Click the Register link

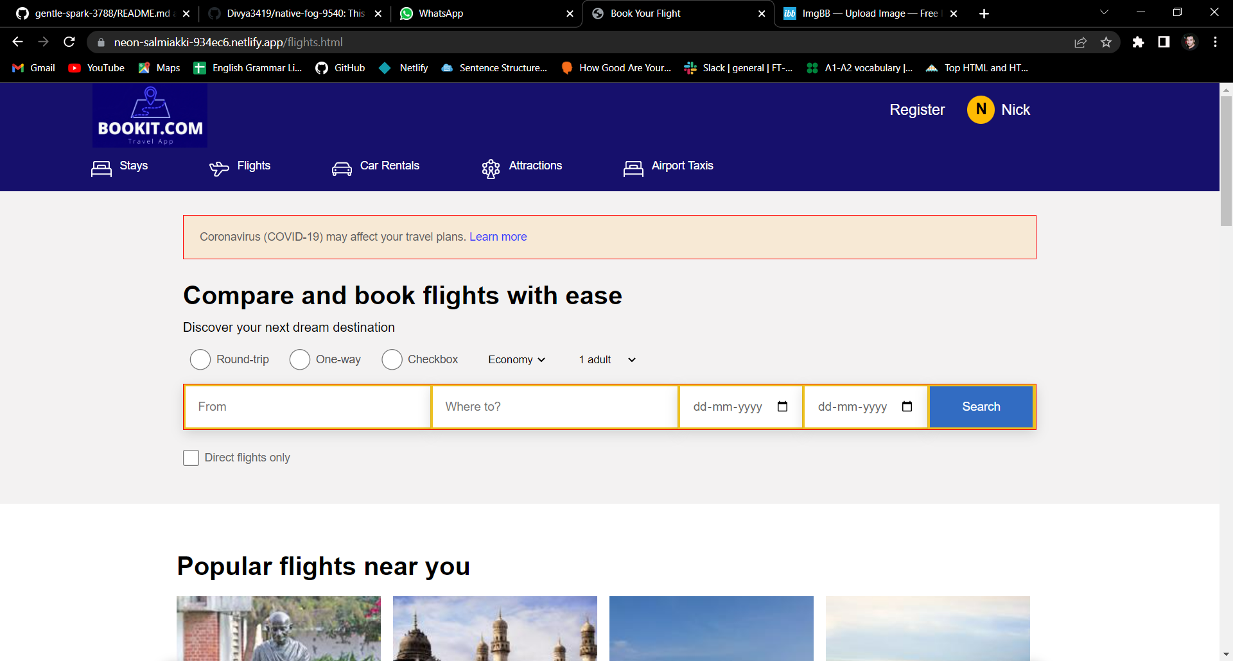click(x=917, y=110)
